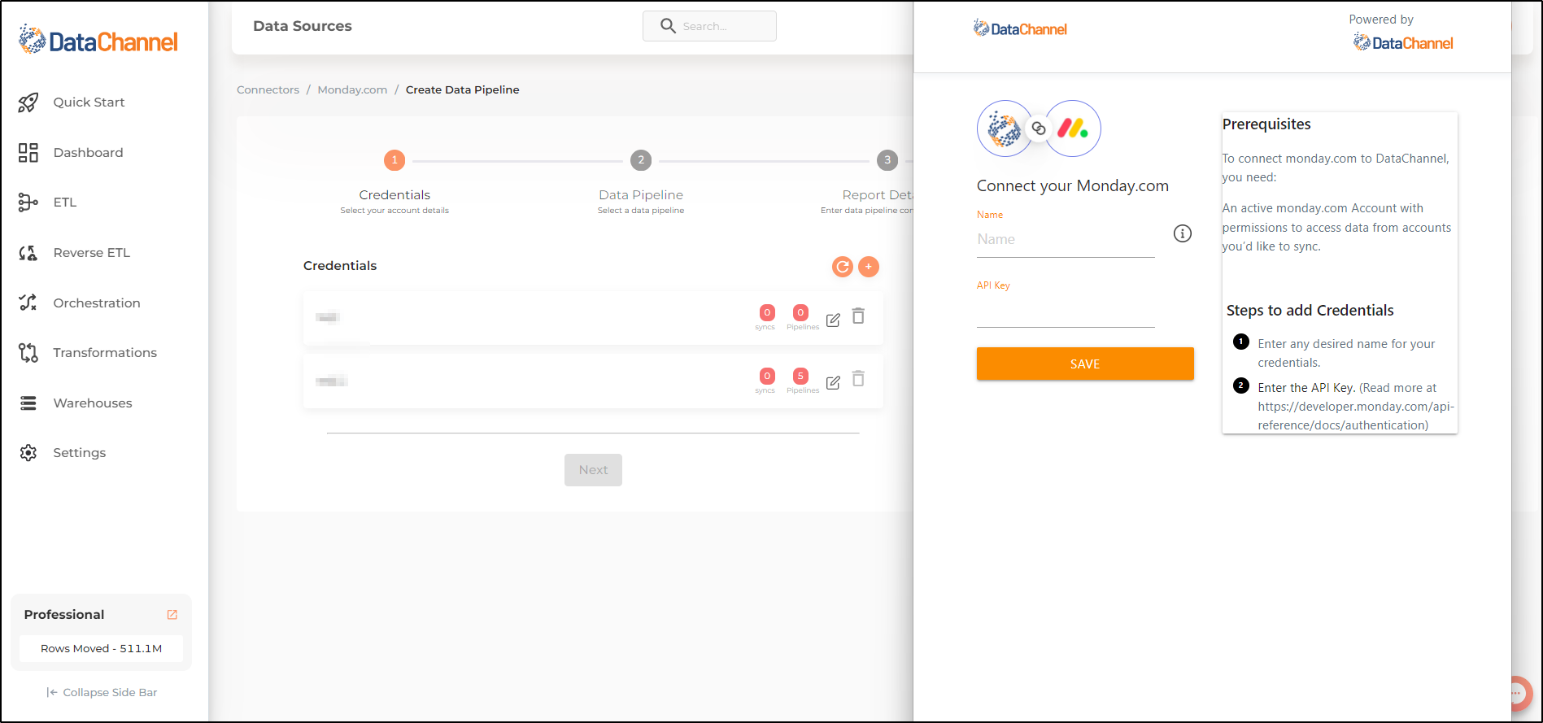Screen dimensions: 1543x723
Task: Click the Steps to add Credentials heading
Action: point(1310,311)
